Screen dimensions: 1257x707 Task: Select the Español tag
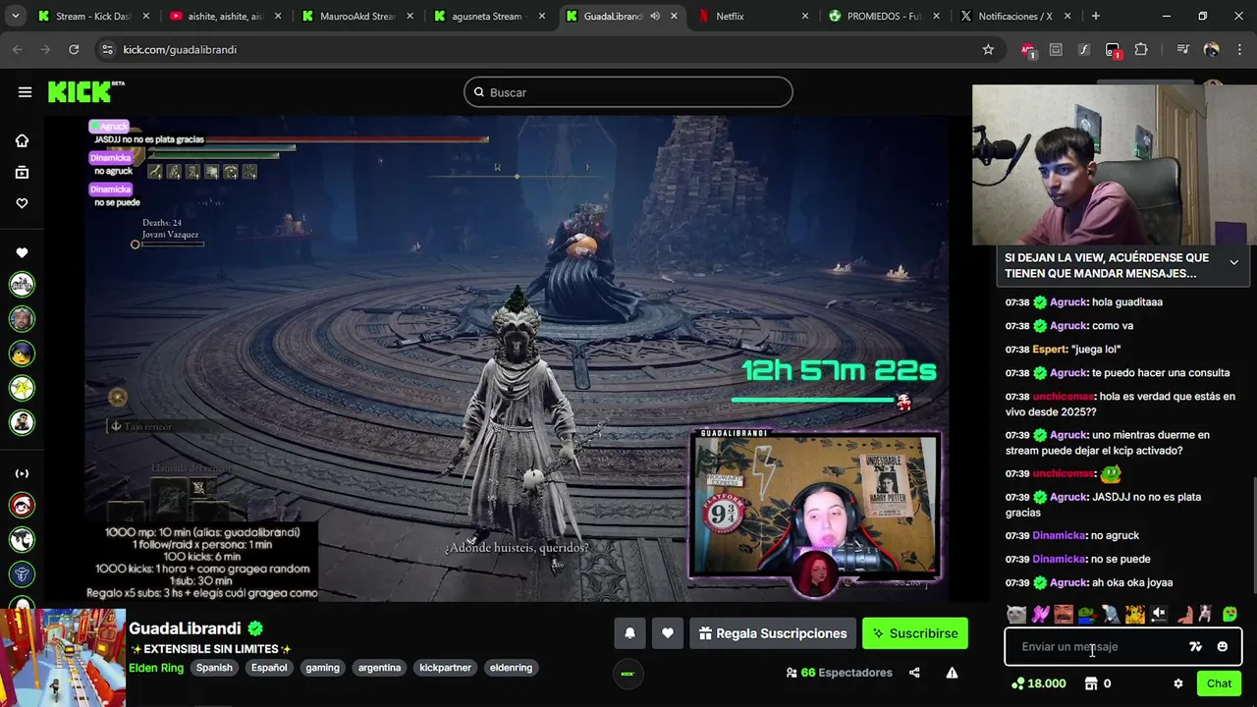269,668
